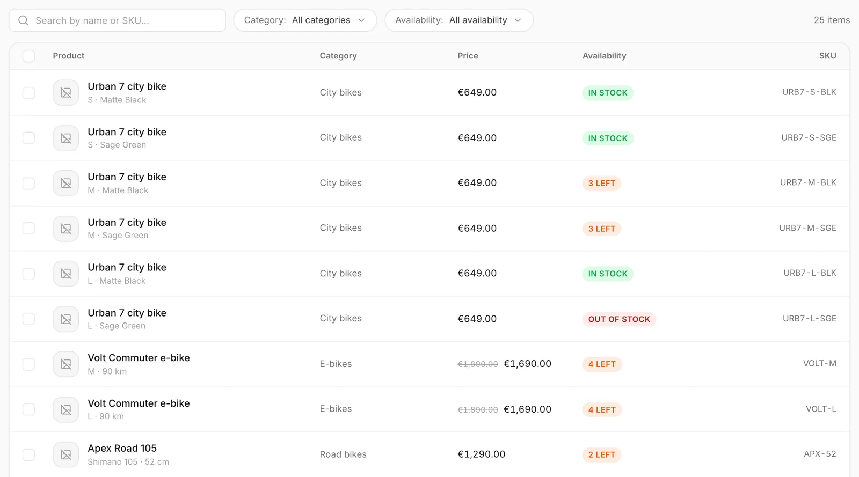
Task: Click image placeholder for URB7-S-SGE row
Action: point(66,138)
